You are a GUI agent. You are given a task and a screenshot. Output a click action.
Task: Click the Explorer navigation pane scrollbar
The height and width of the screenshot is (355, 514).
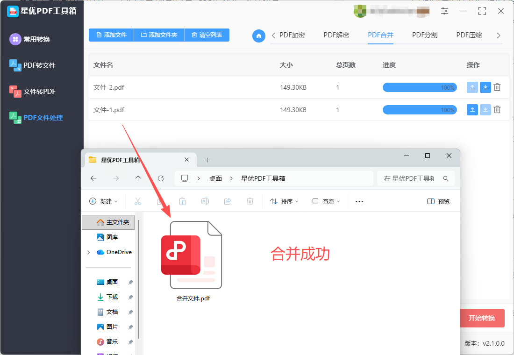pos(139,278)
